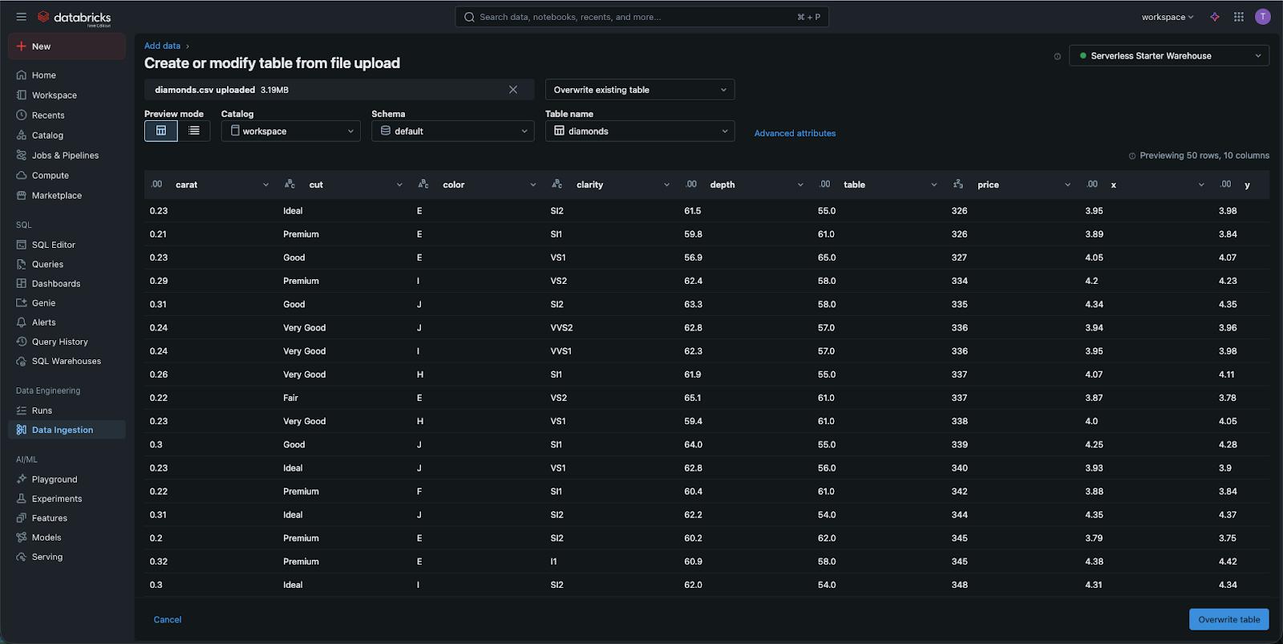Expand the Overwrite existing table dropdown
Image resolution: width=1283 pixels, height=644 pixels.
(x=639, y=90)
